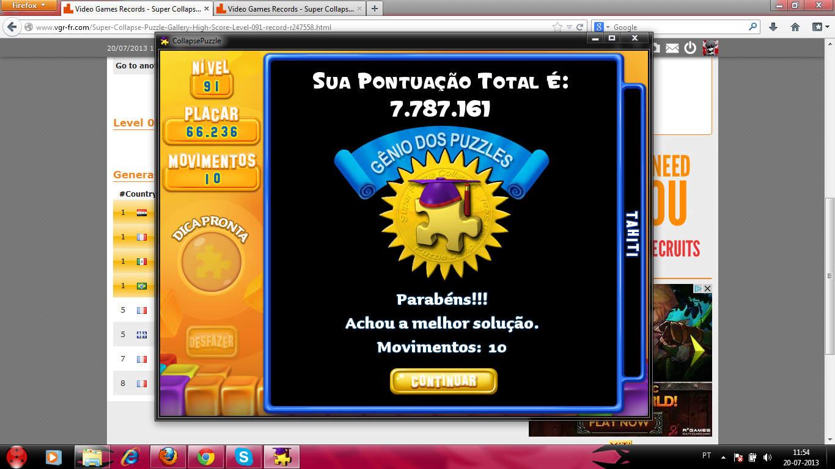Open Internet Explorer from the taskbar
835x469 pixels.
(130, 457)
